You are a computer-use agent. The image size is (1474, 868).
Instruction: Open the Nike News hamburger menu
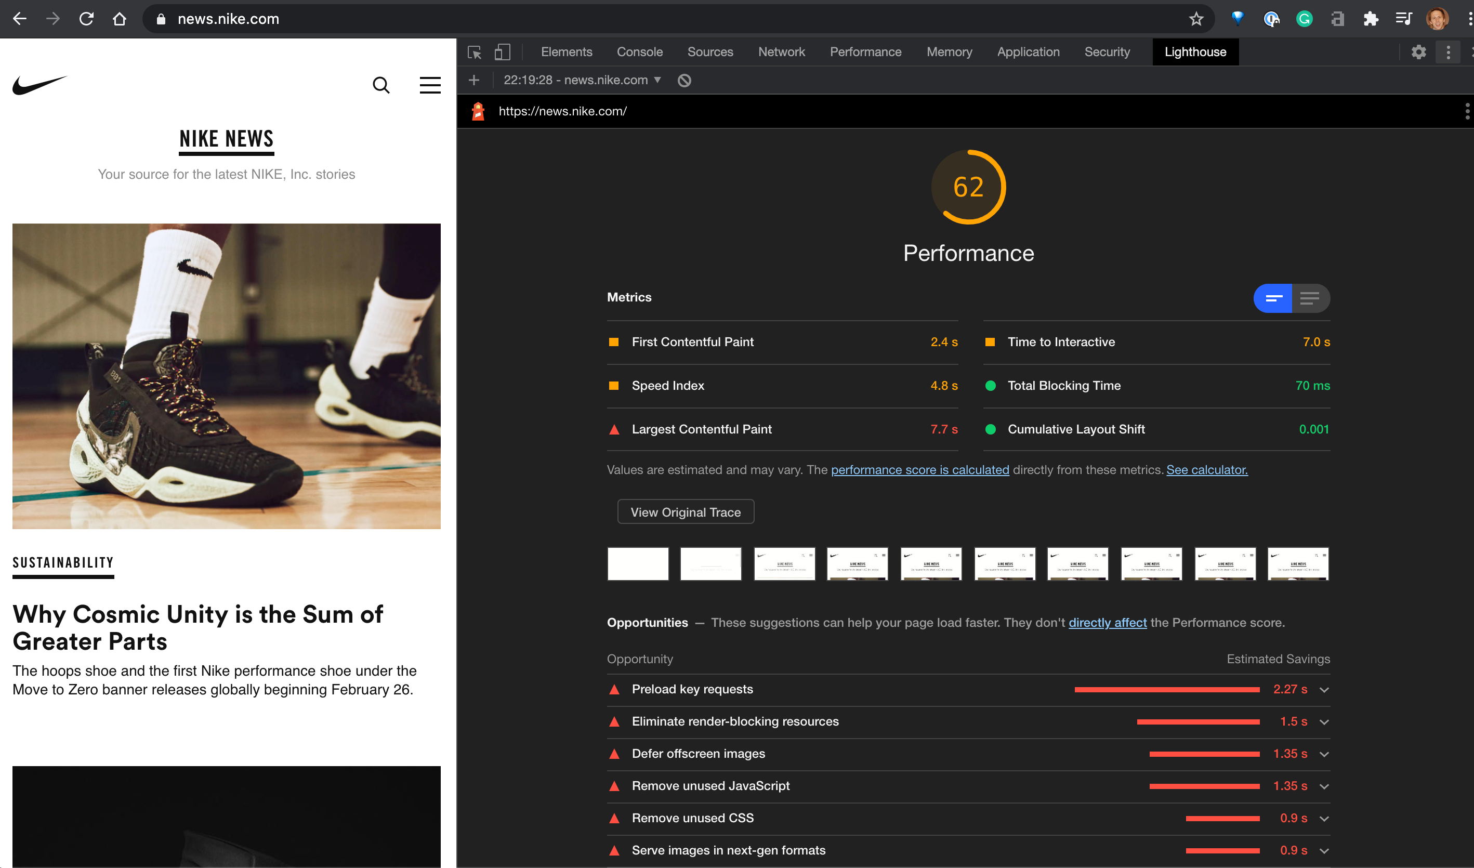tap(430, 85)
